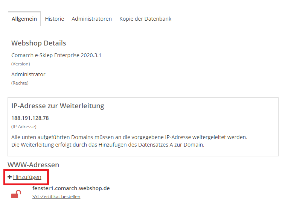Image resolution: width=282 pixels, height=209 pixels.
Task: Click the sentence starting Alle unten aufgeführten Domains
Action: (x=129, y=137)
